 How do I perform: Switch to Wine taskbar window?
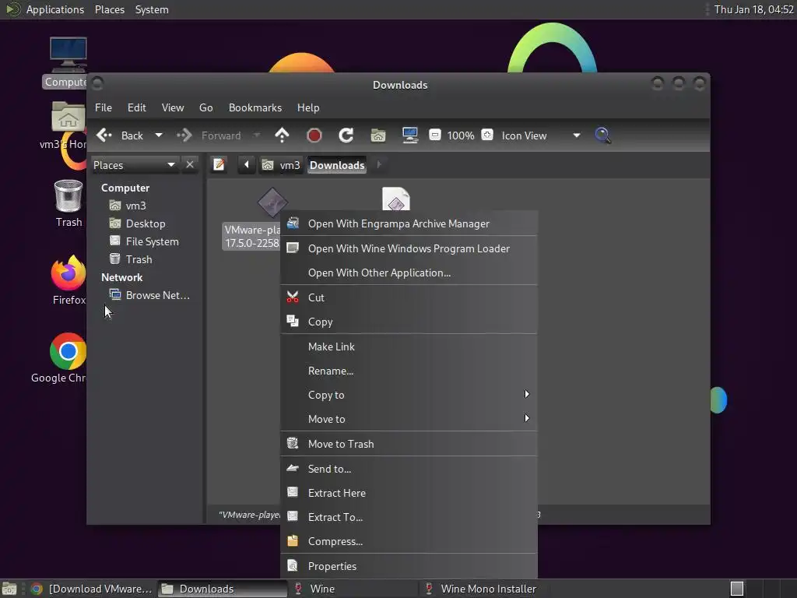point(353,589)
